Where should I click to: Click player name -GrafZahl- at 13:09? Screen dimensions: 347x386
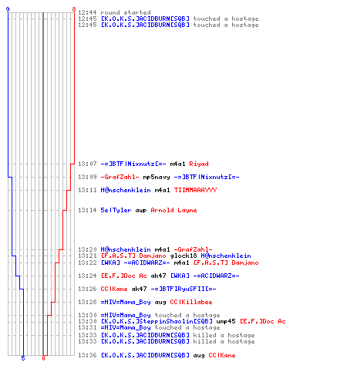tap(120, 177)
